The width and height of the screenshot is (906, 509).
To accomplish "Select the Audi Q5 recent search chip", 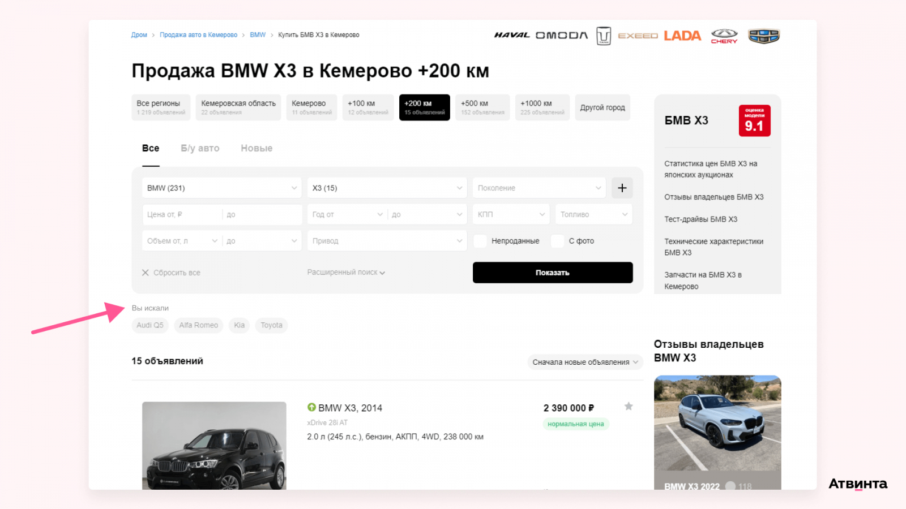I will [150, 325].
